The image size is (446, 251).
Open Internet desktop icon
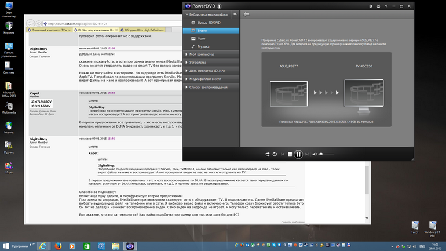9,128
